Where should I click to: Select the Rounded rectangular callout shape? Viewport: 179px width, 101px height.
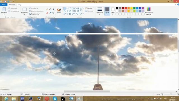tap(75, 14)
